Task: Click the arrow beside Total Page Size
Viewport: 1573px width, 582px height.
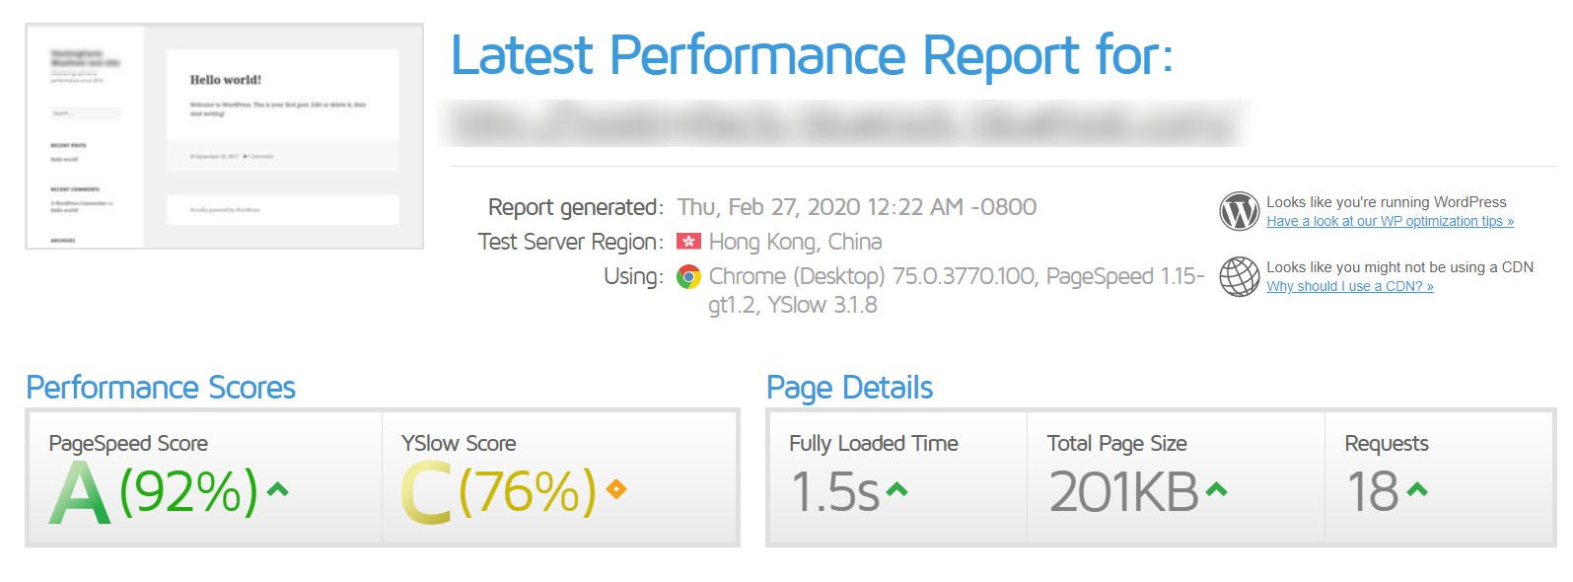Action: (x=1216, y=487)
